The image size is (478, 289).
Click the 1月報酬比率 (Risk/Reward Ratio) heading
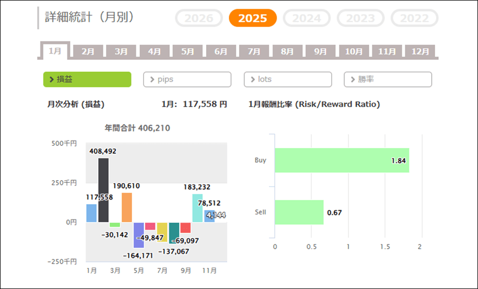click(x=314, y=104)
